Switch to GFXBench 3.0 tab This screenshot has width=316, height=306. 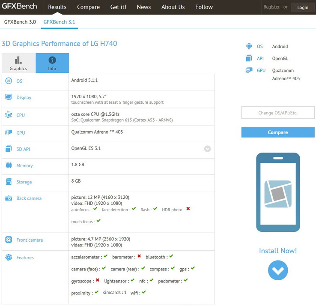tap(20, 22)
